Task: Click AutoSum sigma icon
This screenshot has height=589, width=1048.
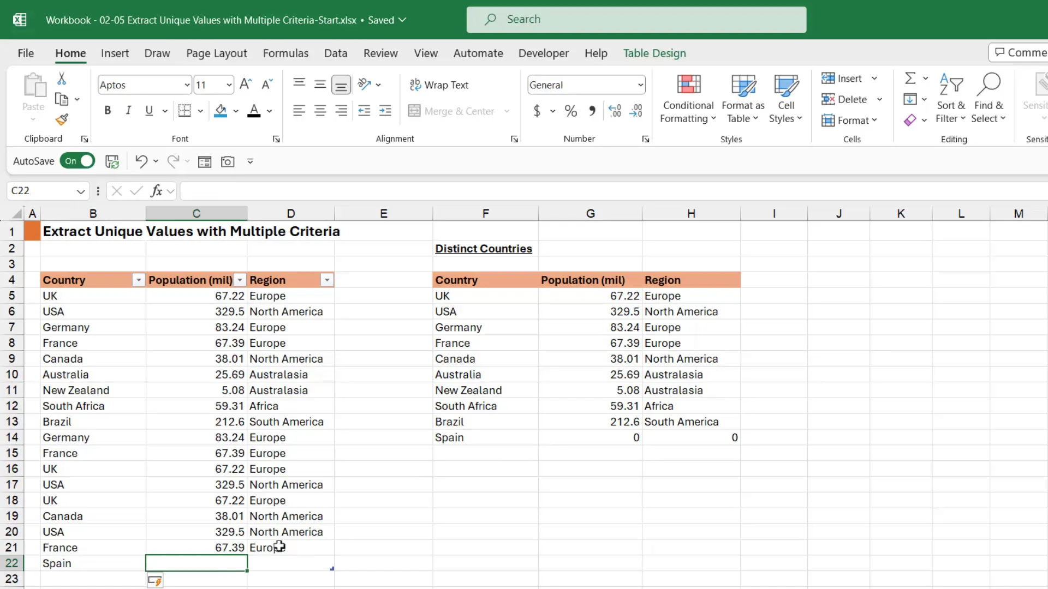Action: click(910, 79)
